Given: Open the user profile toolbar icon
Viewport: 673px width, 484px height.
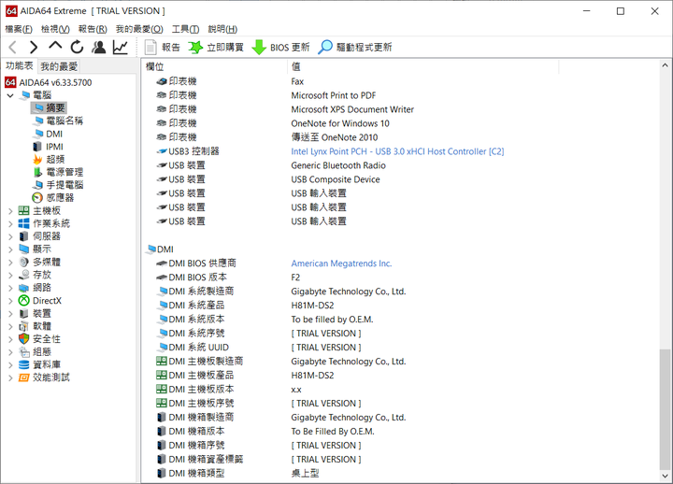Looking at the screenshot, I should [99, 47].
